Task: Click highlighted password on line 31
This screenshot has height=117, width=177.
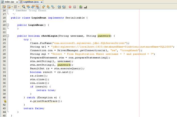Action: 64,65
